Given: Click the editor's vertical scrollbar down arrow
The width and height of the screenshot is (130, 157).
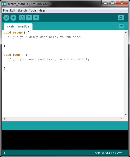Looking at the screenshot, I should click(126, 114).
